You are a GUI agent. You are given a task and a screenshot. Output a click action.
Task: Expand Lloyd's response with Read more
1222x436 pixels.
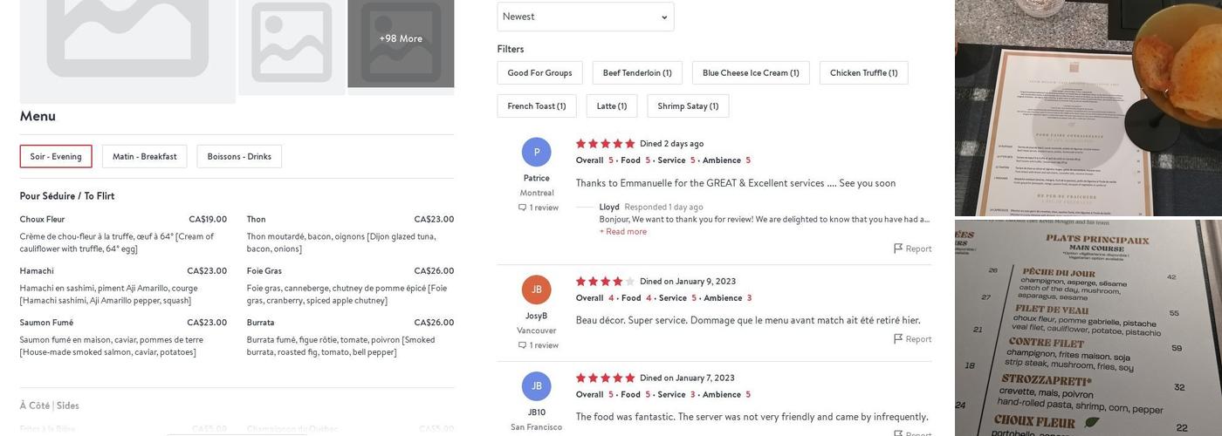(623, 232)
